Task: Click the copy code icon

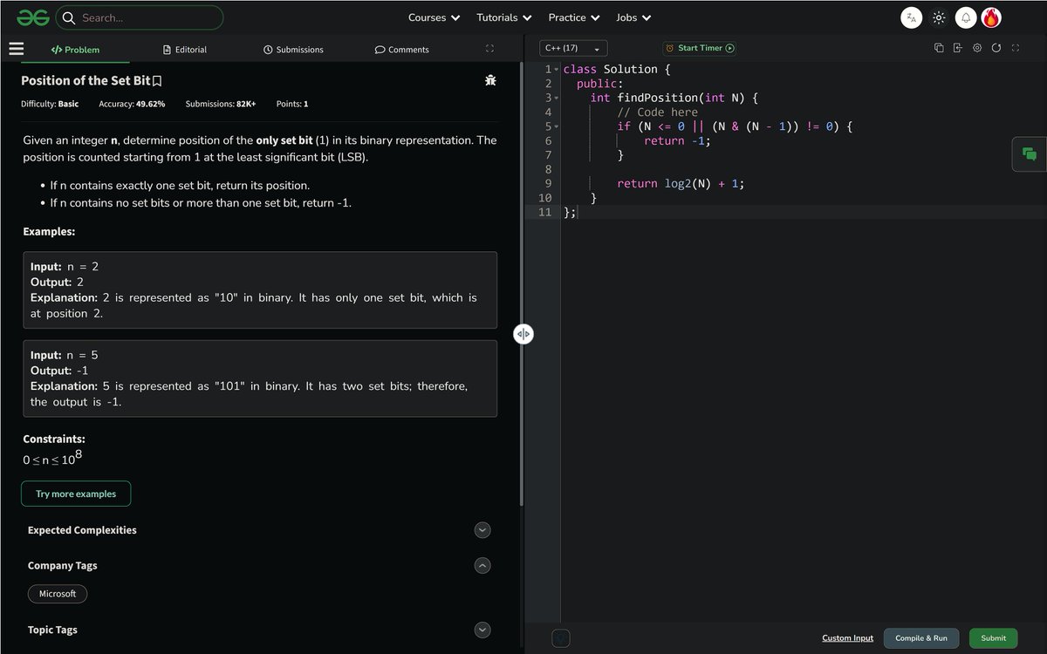Action: pos(939,48)
